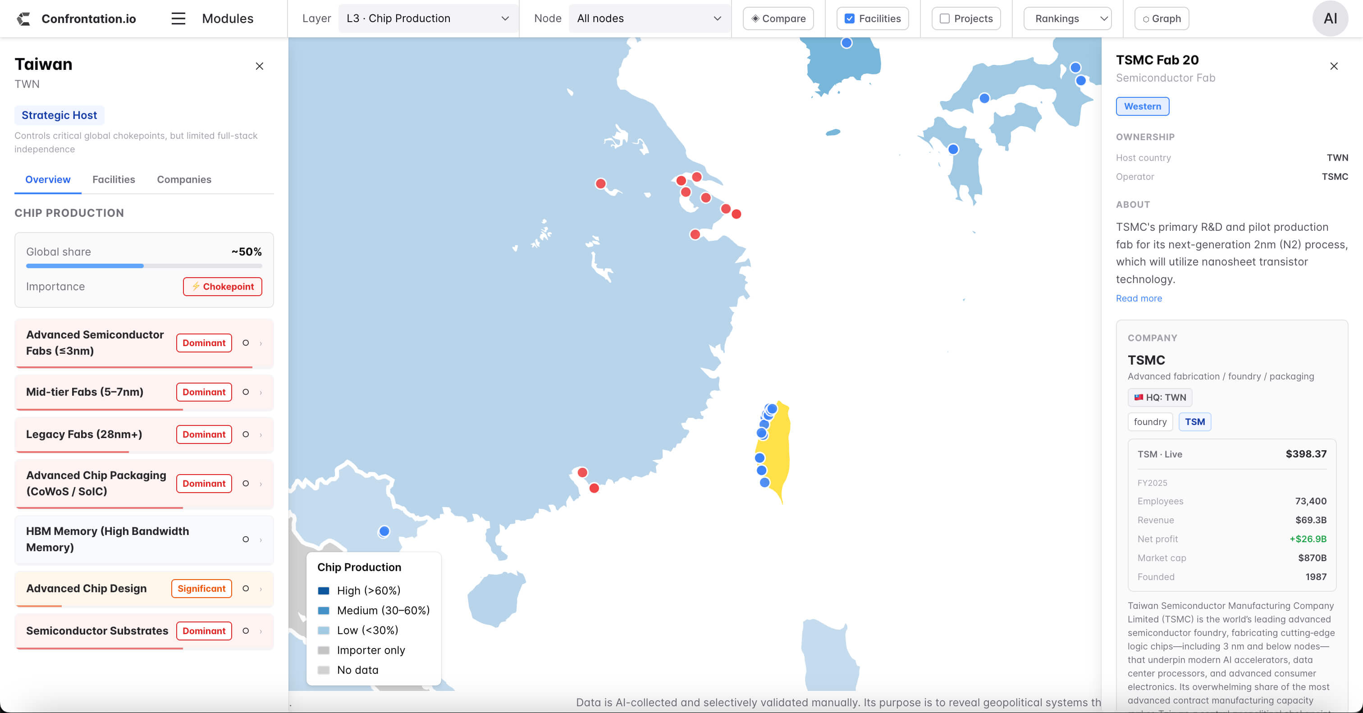
Task: Open the hamburger menu next to Modules
Action: 178,18
